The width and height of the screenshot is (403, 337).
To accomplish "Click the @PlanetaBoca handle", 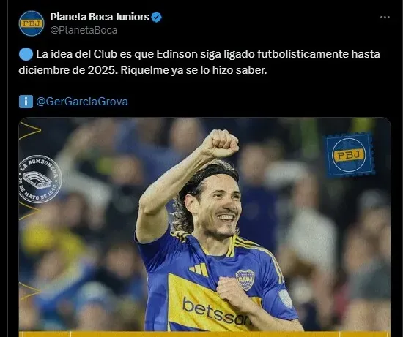I will [84, 30].
